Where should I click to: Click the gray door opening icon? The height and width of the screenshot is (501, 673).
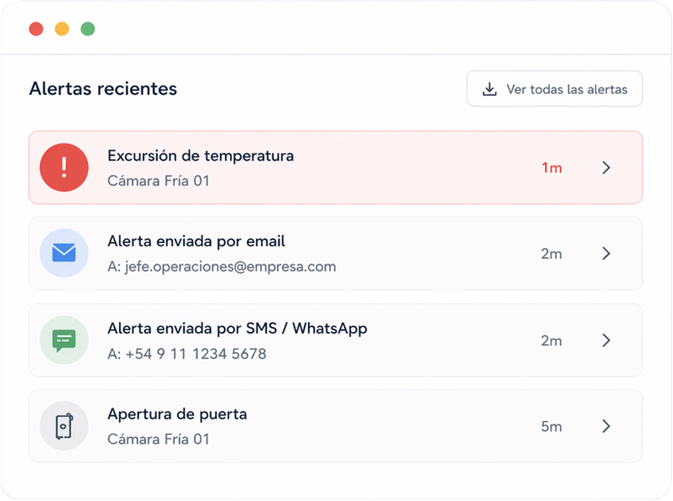click(64, 426)
